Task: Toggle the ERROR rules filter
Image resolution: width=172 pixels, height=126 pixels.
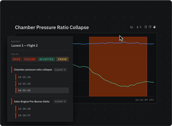Action: pos(62,59)
